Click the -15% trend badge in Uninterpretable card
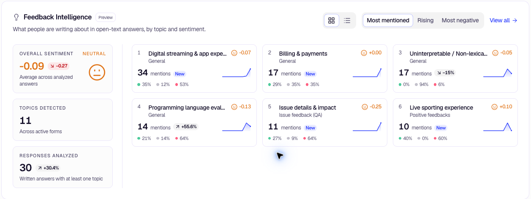This screenshot has width=531, height=199. coord(445,73)
